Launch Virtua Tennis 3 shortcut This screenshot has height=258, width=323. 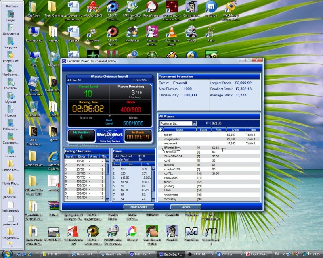(x=211, y=235)
